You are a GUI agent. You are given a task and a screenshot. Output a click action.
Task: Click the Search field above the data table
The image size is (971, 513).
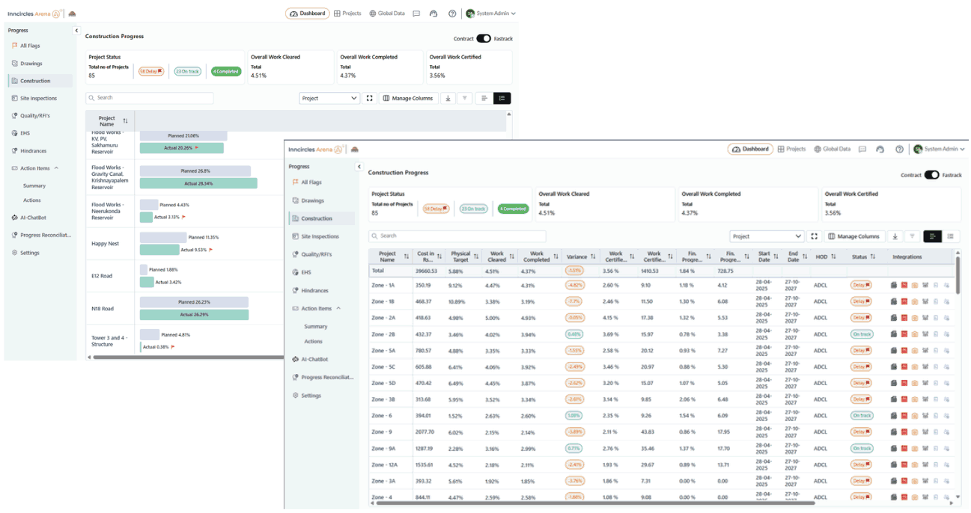pyautogui.click(x=457, y=236)
